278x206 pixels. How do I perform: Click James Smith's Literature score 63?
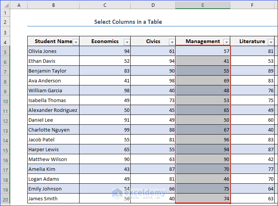click(x=252, y=198)
